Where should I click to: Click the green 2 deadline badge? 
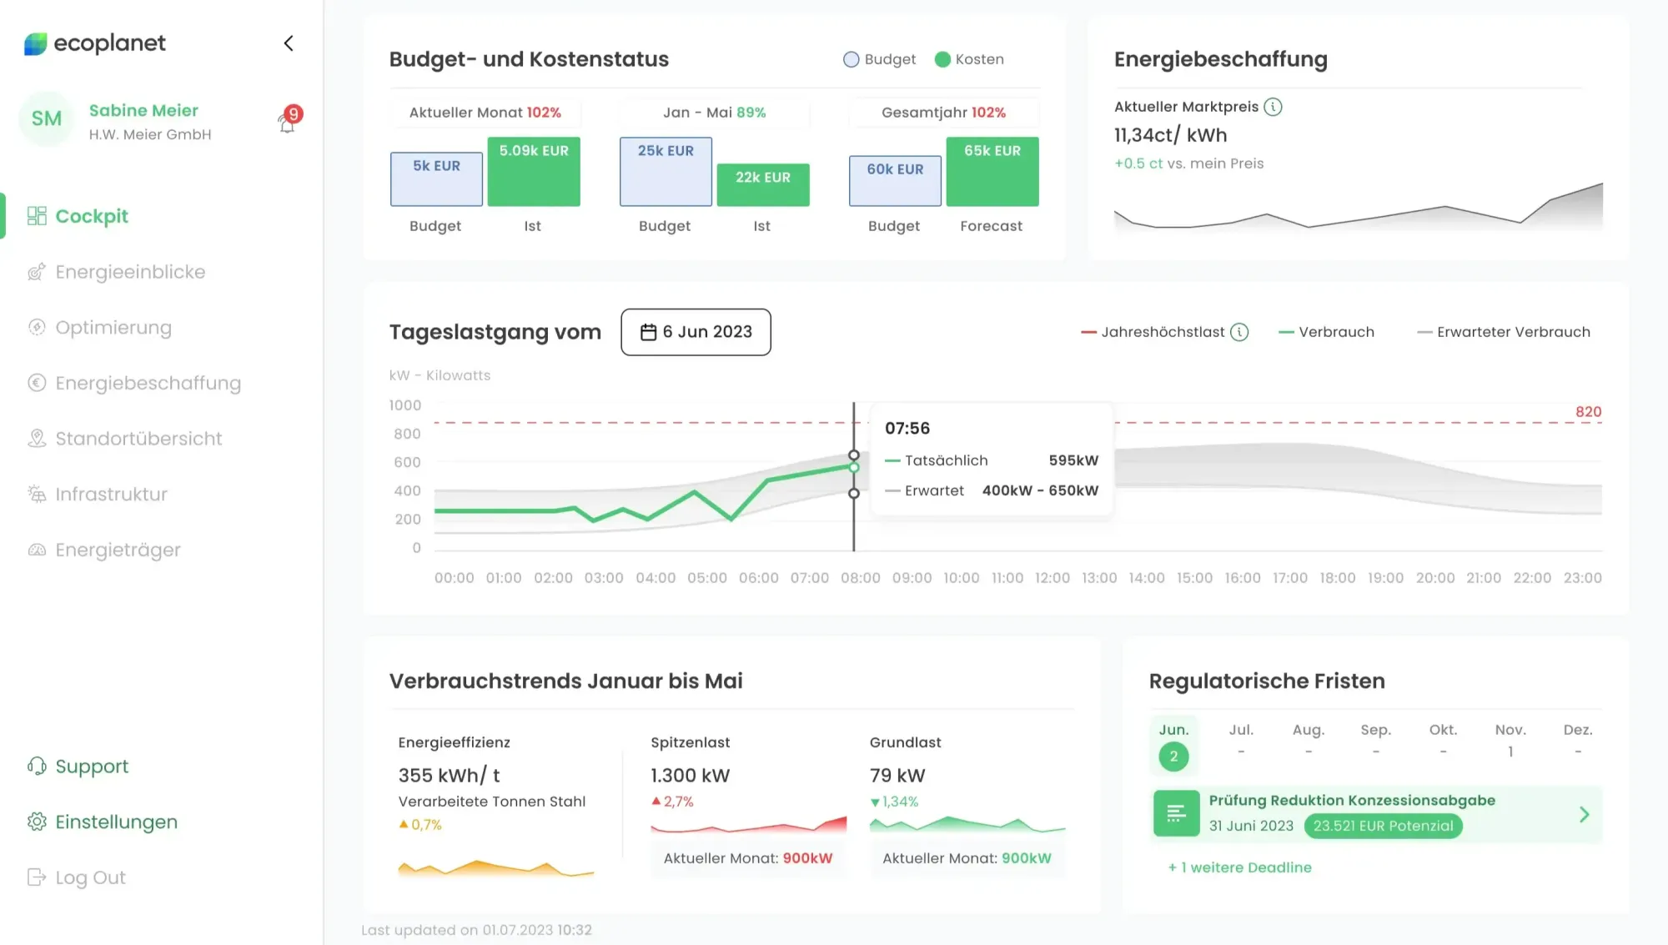(x=1173, y=757)
